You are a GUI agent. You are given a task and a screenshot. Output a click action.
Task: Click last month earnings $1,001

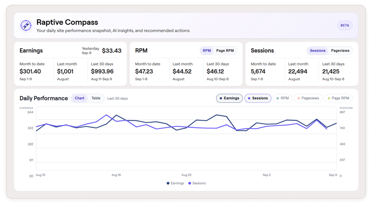[x=65, y=71]
